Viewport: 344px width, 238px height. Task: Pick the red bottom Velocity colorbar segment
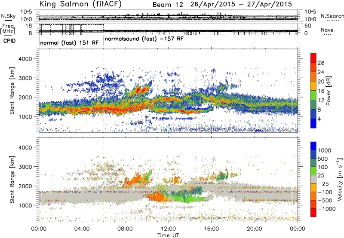point(313,213)
